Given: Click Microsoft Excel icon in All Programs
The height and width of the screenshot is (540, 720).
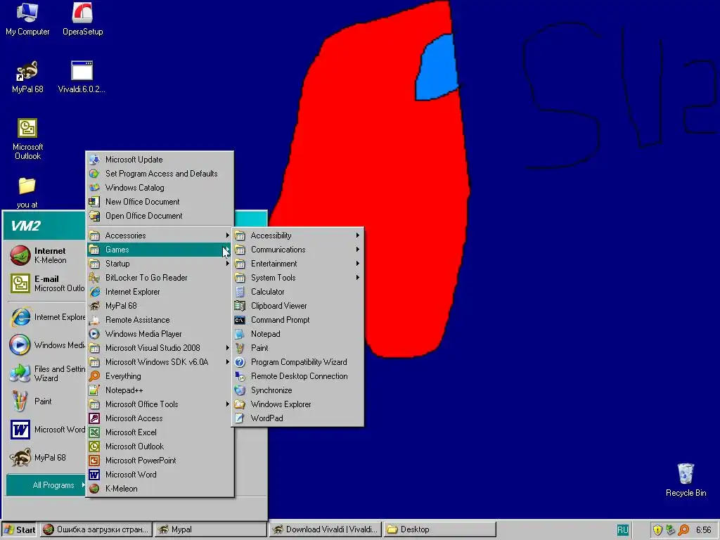Looking at the screenshot, I should (x=94, y=432).
